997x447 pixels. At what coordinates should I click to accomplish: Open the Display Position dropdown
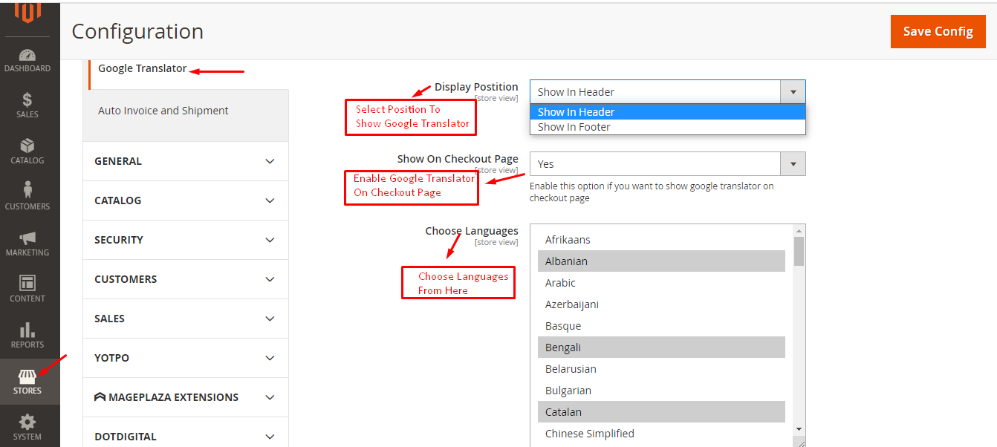coord(793,91)
